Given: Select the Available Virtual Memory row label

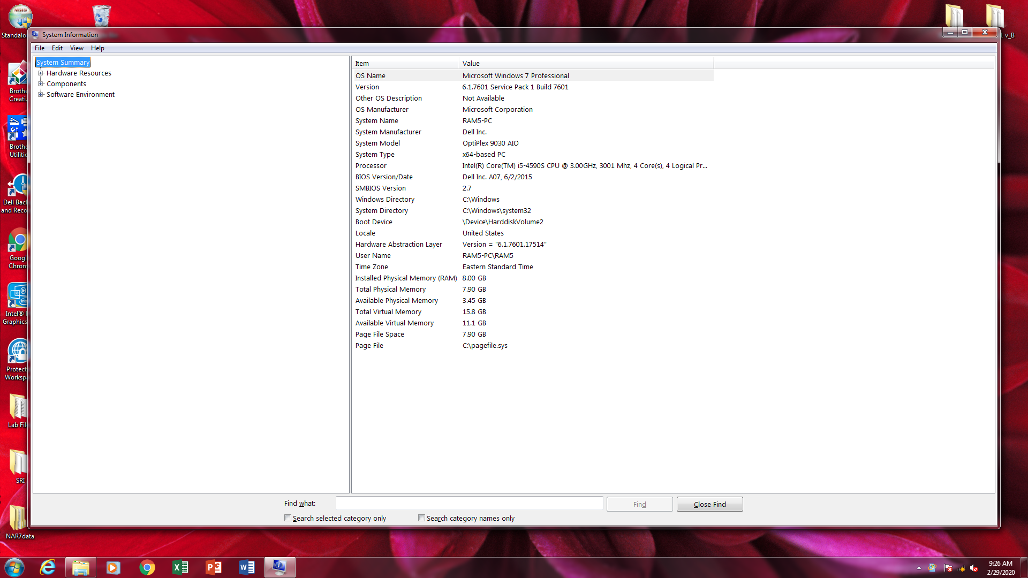Looking at the screenshot, I should pyautogui.click(x=395, y=323).
